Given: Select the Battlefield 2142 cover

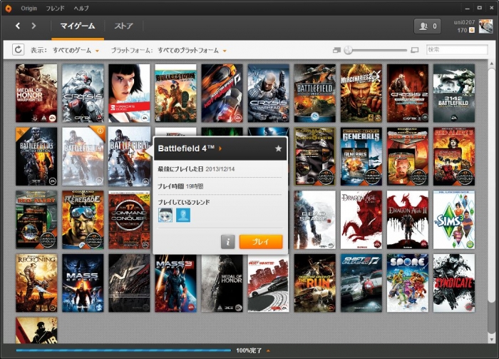Looking at the screenshot, I should click(454, 93).
